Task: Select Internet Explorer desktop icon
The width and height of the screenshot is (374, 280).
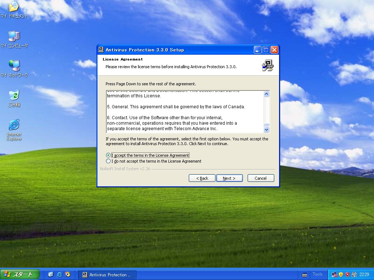Action: coord(14,130)
